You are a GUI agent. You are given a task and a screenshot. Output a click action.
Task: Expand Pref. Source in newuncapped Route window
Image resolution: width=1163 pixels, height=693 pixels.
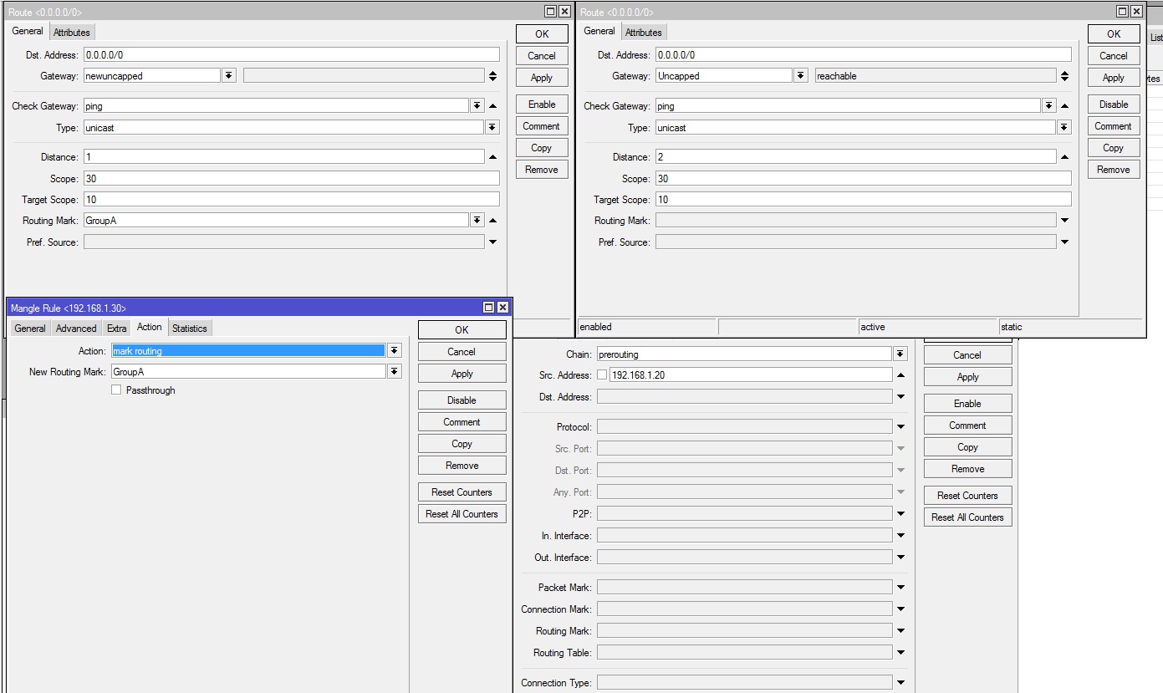[492, 242]
